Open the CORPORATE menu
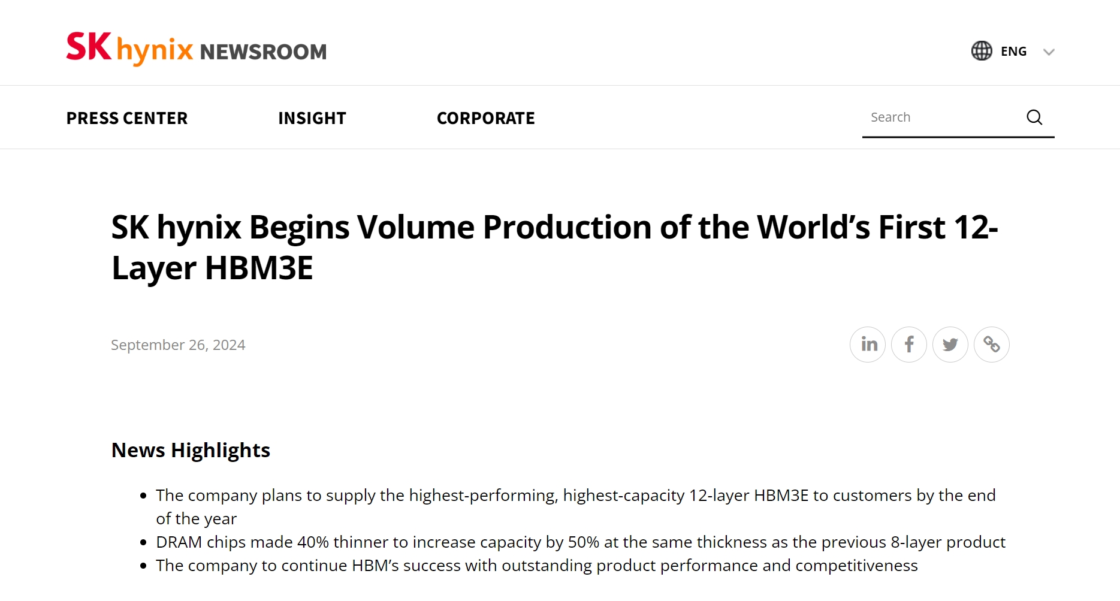The image size is (1120, 601). coord(485,118)
